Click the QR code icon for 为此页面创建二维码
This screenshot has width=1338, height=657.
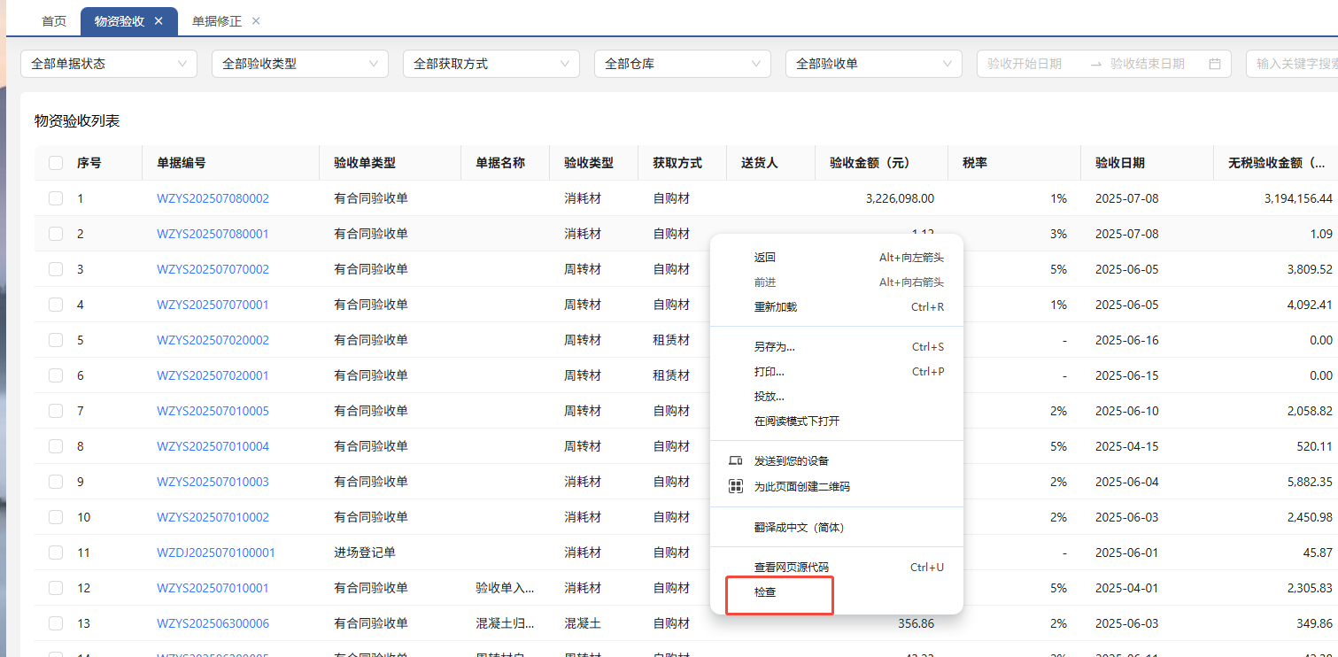pyautogui.click(x=735, y=486)
